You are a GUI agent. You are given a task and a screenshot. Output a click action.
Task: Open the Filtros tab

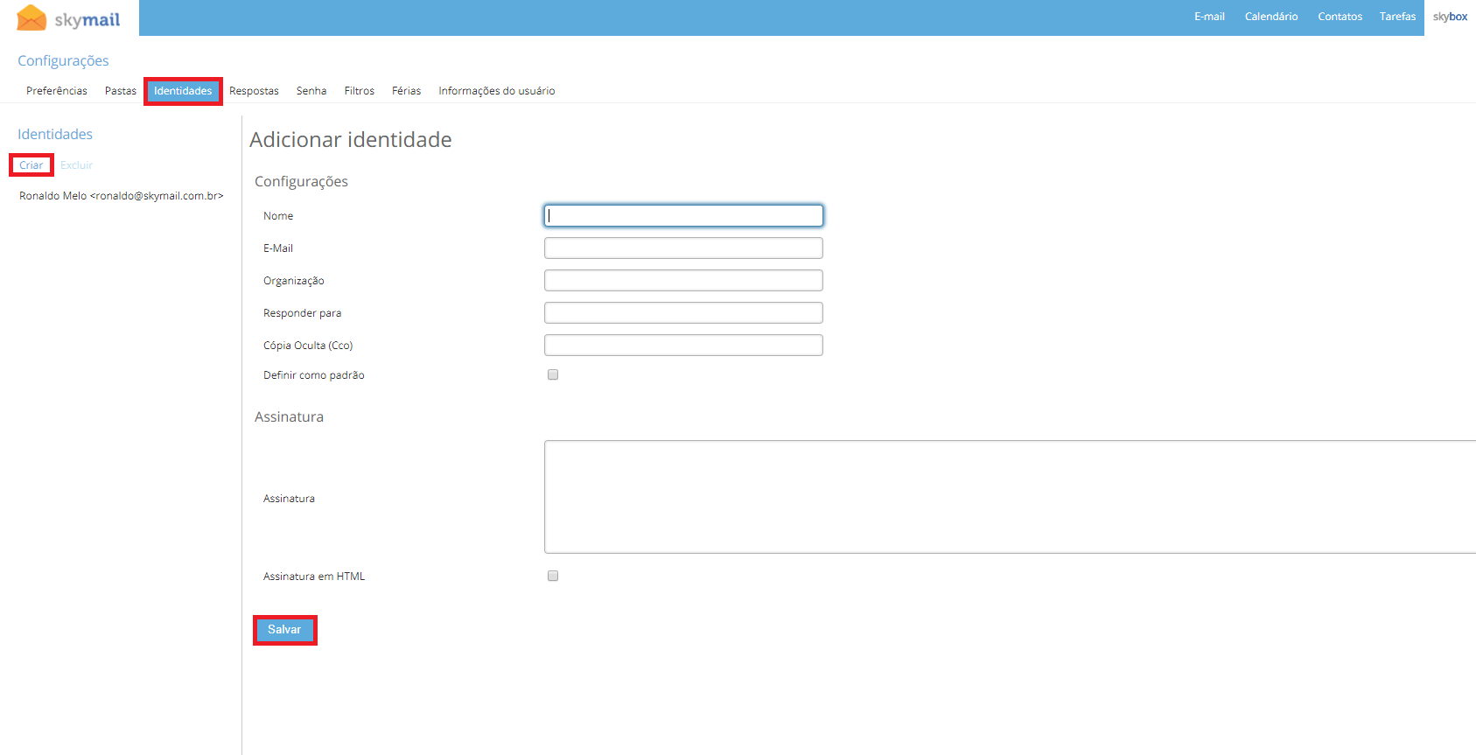point(359,91)
